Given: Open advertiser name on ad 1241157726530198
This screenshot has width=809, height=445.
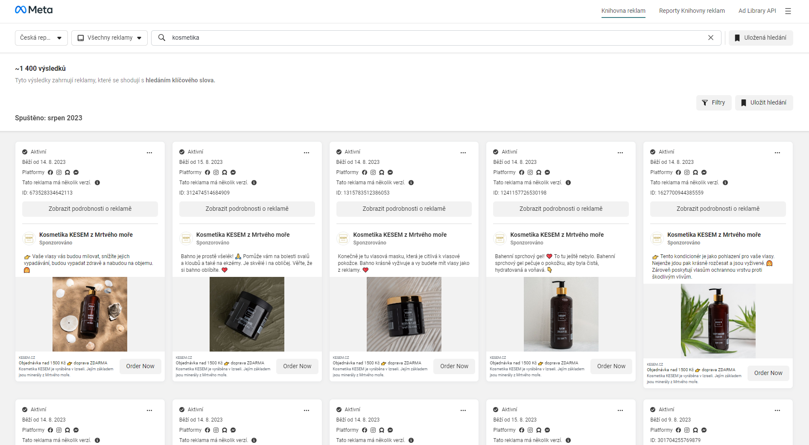Looking at the screenshot, I should [x=557, y=235].
